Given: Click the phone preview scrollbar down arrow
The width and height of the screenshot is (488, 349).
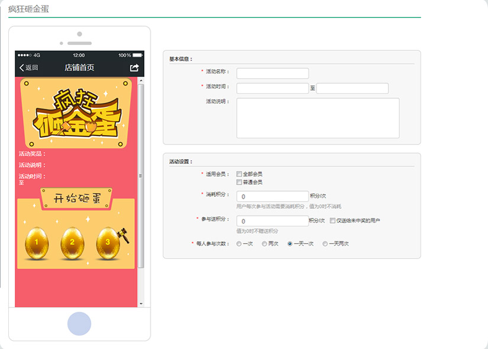Looking at the screenshot, I should coord(141,303).
